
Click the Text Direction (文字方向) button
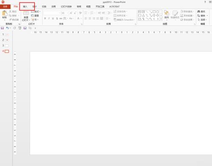120,11
